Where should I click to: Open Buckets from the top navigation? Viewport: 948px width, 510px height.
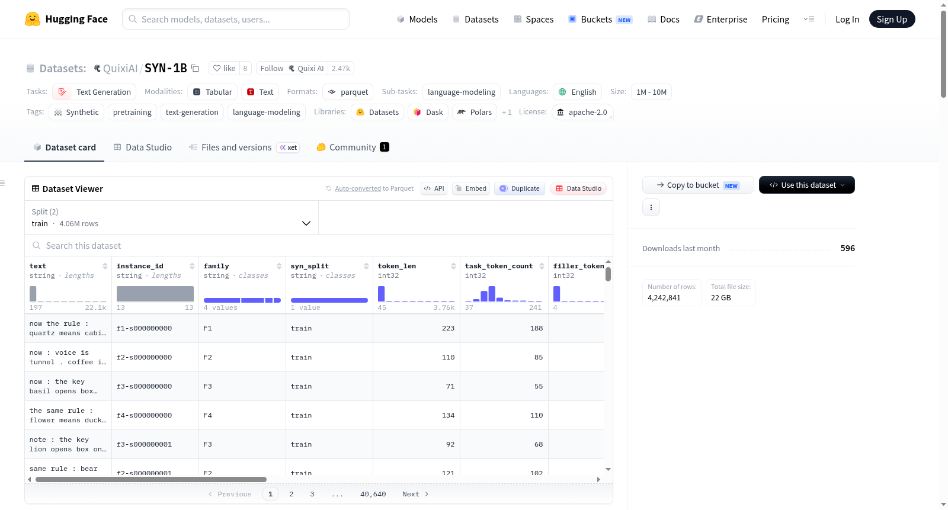point(600,19)
